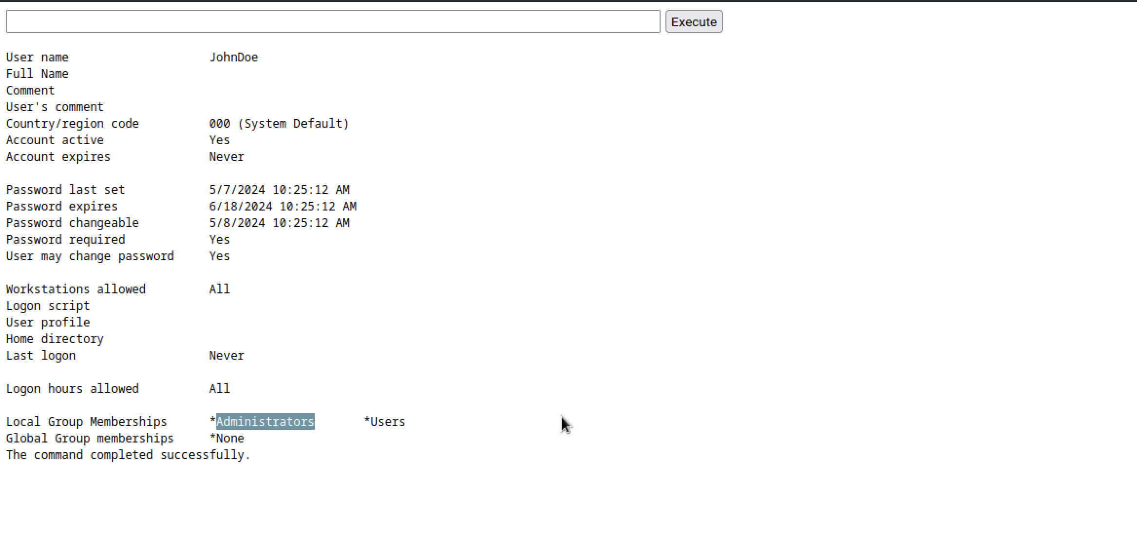
Task: Click the *None global group value
Action: point(227,438)
